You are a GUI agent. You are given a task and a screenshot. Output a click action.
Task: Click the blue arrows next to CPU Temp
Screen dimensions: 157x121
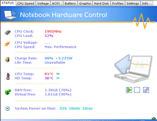click(58, 74)
